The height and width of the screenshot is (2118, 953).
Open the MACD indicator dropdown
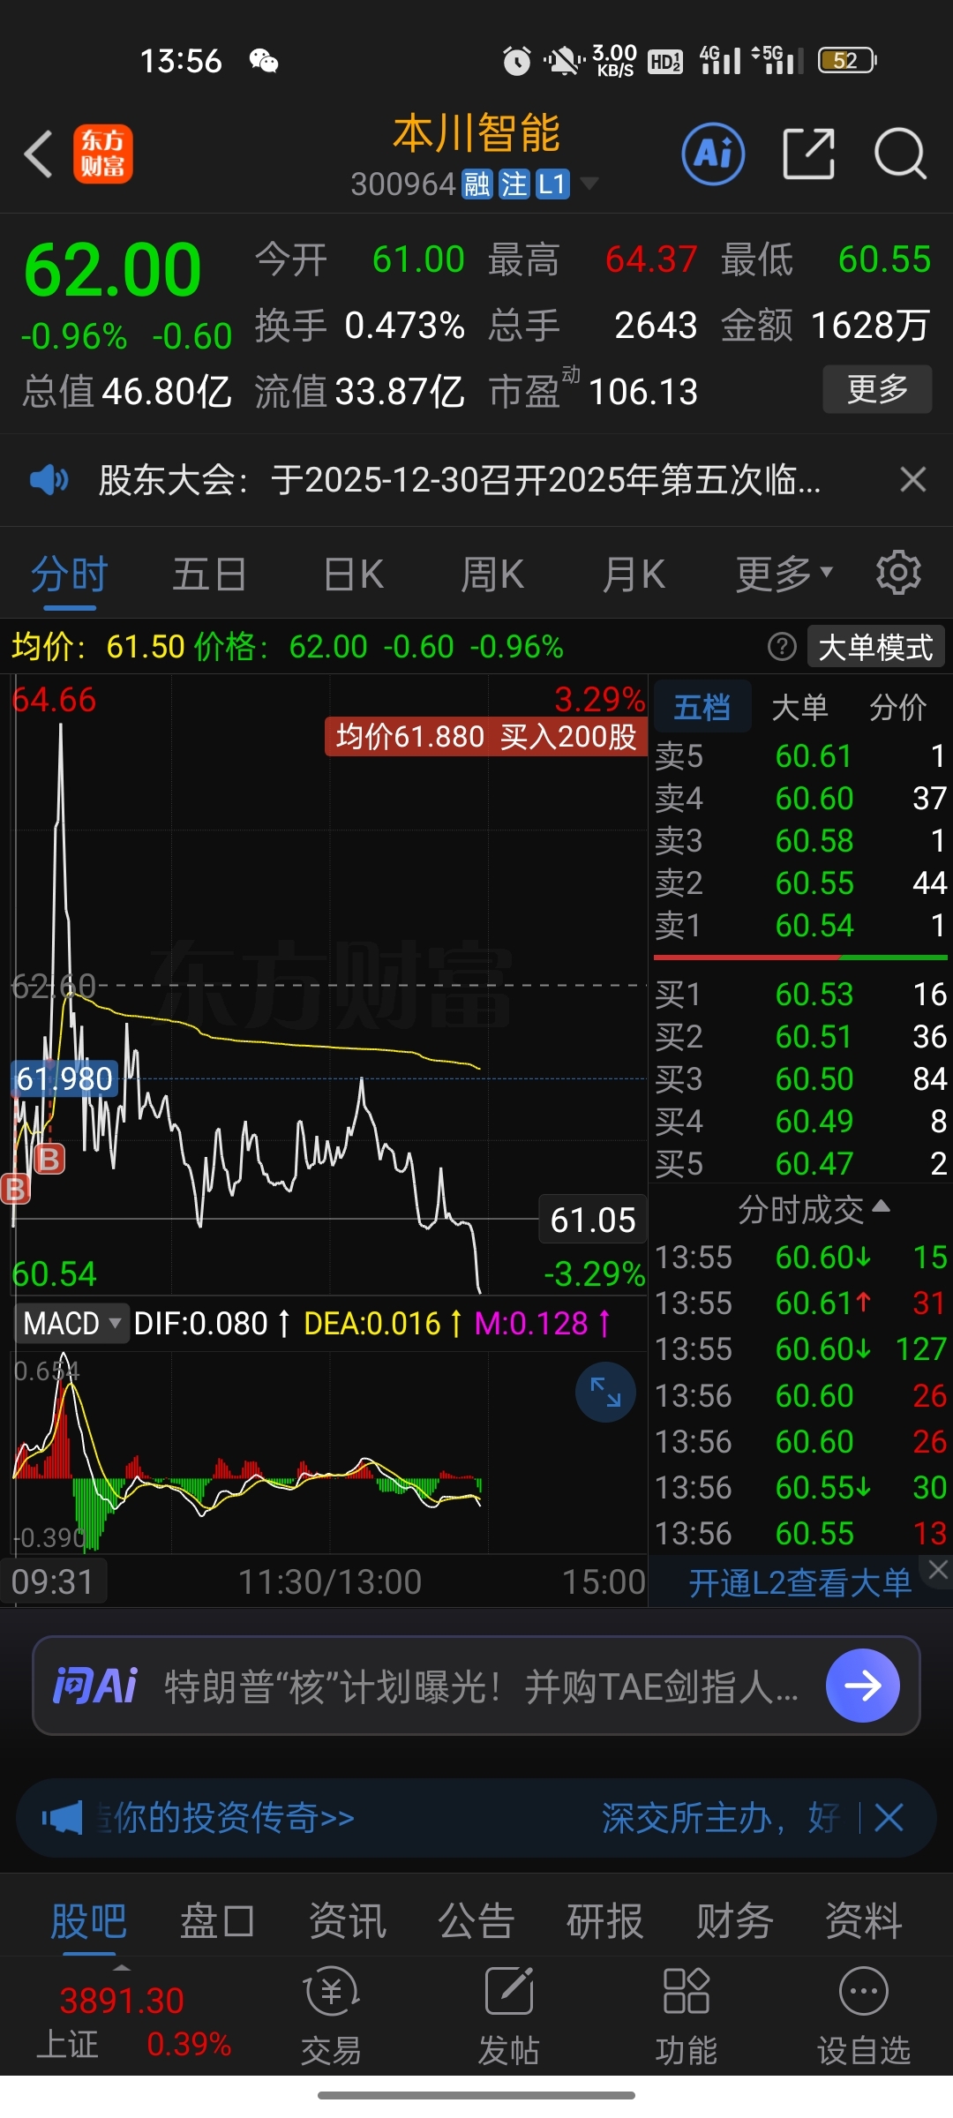(x=71, y=1323)
